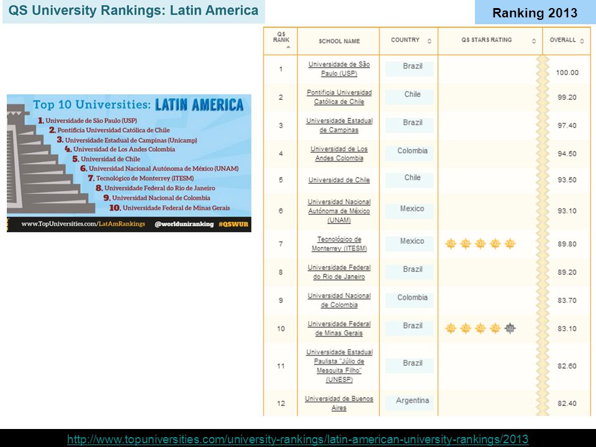Click the overall score 82.40
Screen dimensions: 596x447
coord(567,404)
